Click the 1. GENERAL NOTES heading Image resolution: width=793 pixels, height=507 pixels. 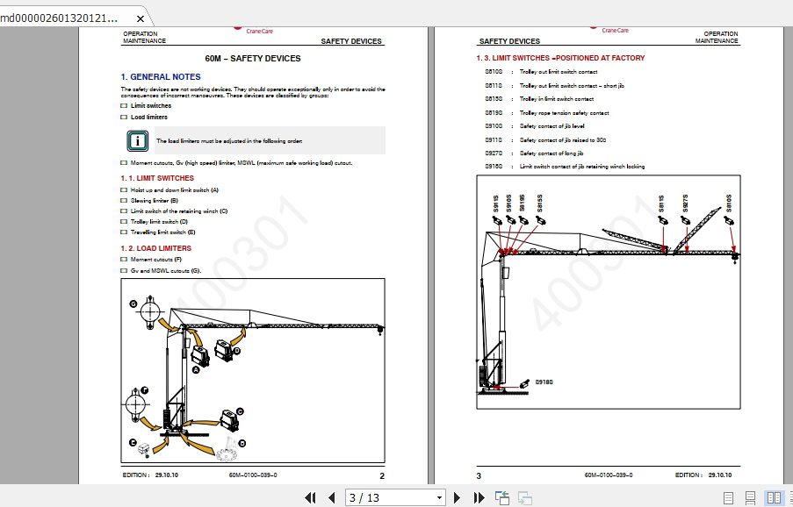[x=160, y=77]
